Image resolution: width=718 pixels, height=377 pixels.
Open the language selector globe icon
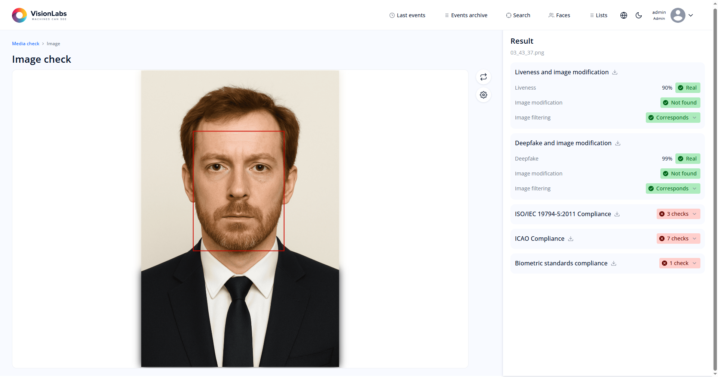click(623, 15)
